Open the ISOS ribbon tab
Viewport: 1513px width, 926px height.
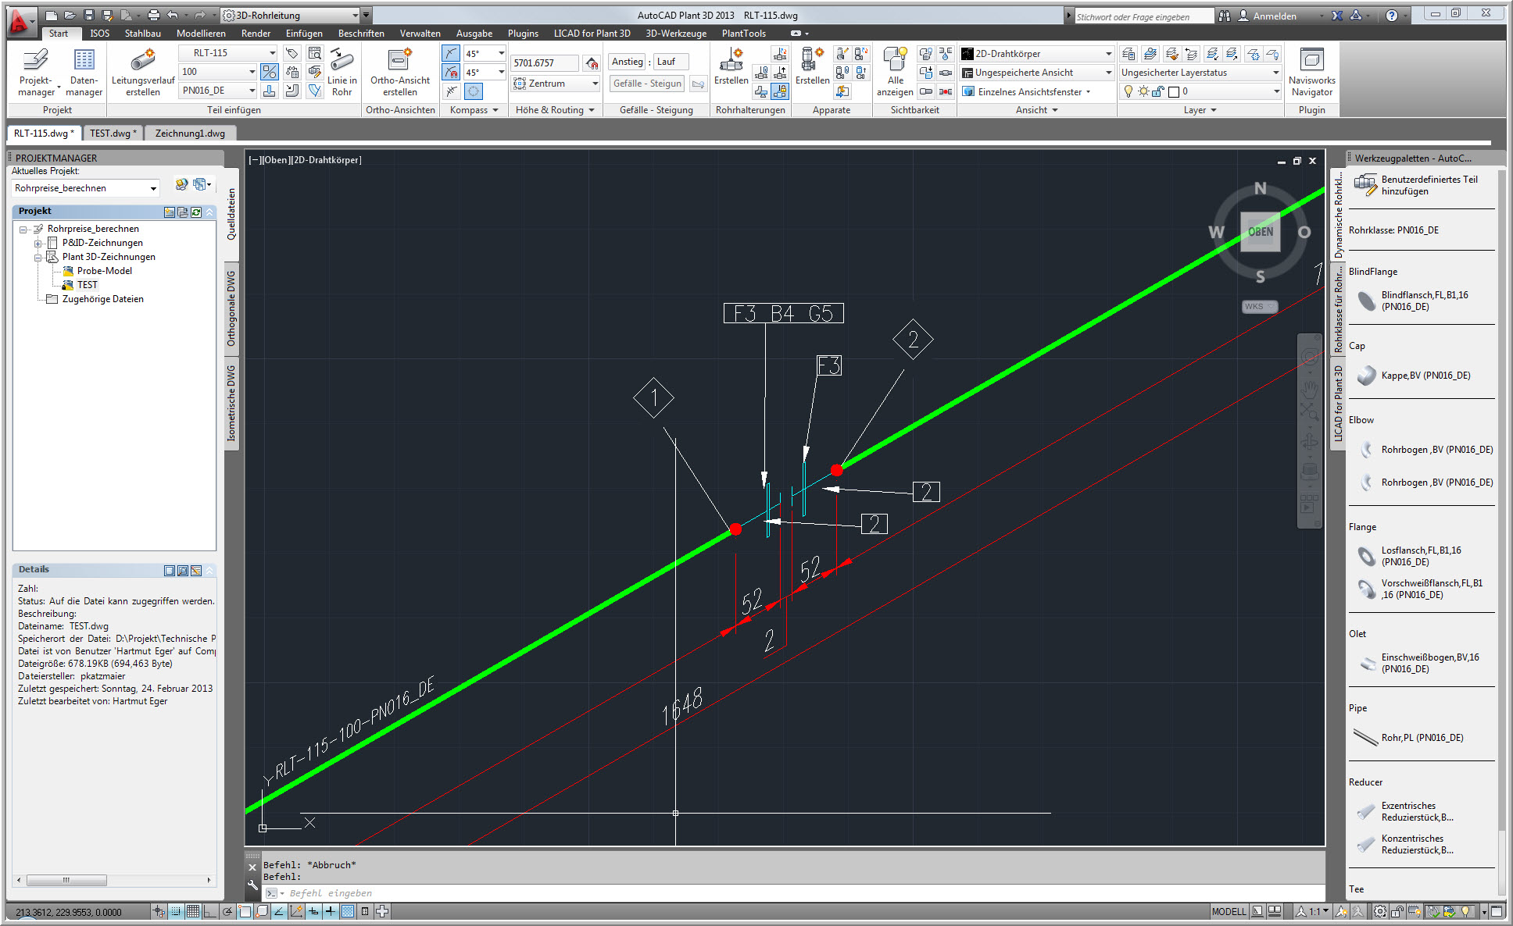click(99, 34)
